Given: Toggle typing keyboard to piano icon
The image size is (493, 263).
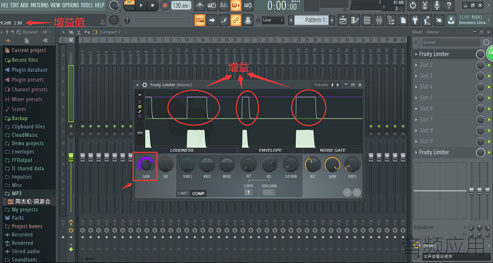Looking at the screenshot, I should point(199,20).
